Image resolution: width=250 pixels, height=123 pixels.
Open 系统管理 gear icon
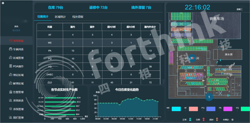point(11,109)
